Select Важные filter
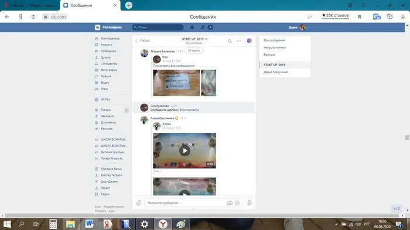The width and height of the screenshot is (410, 230). (x=269, y=54)
